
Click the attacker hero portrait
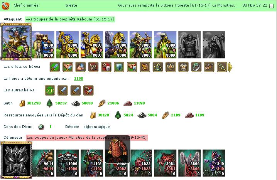pos(16,42)
